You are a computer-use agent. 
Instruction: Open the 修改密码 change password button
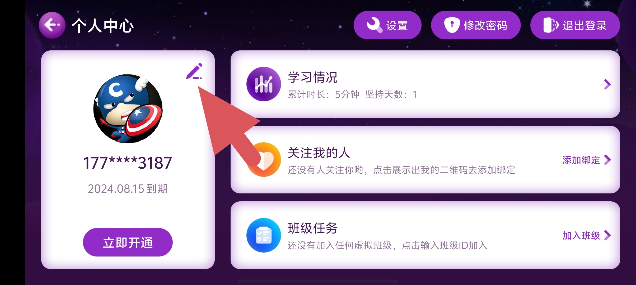pos(476,25)
